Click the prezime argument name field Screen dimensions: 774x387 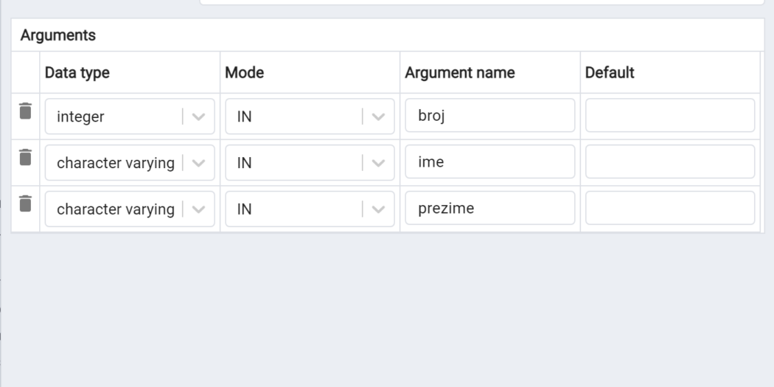(489, 209)
